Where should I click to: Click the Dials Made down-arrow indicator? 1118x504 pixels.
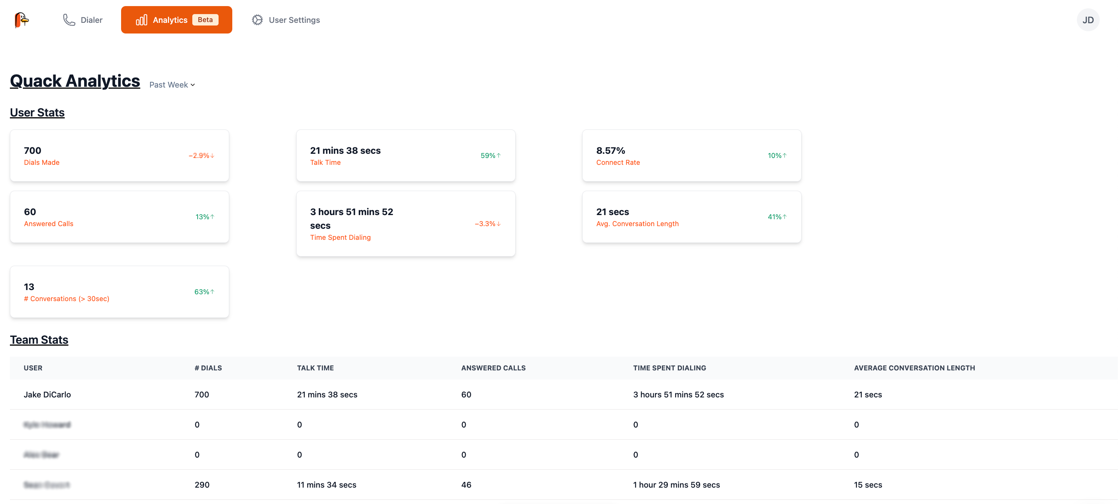(x=212, y=156)
